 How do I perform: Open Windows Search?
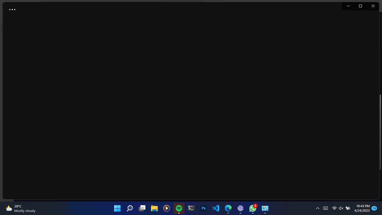coord(129,208)
